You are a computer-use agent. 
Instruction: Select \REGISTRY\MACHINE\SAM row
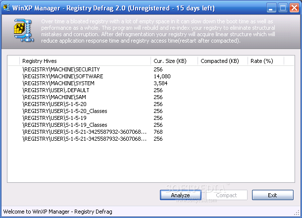pyautogui.click(x=151, y=97)
